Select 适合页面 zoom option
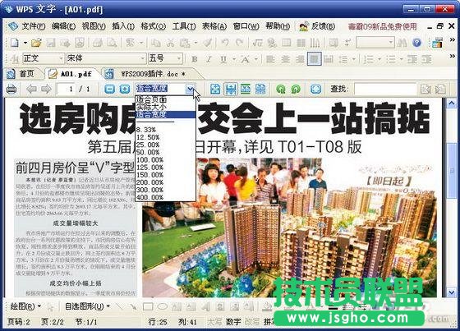 coord(166,99)
